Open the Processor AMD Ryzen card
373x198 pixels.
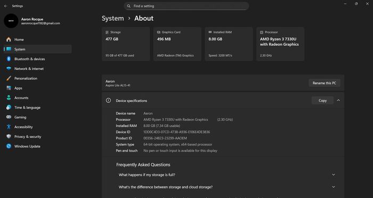click(280, 44)
